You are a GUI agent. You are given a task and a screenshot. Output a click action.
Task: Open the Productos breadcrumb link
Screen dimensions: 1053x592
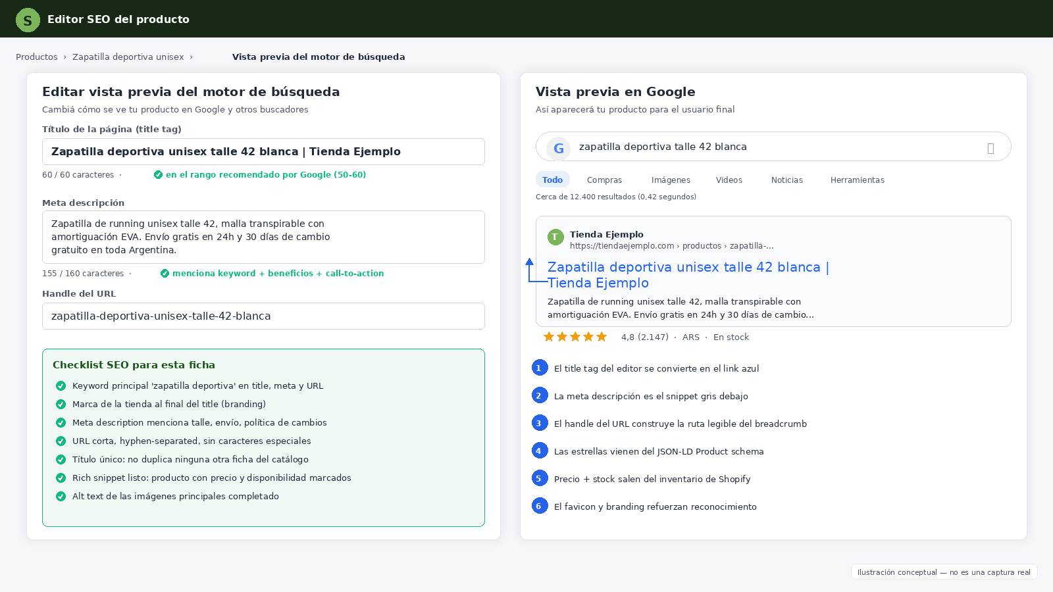37,57
